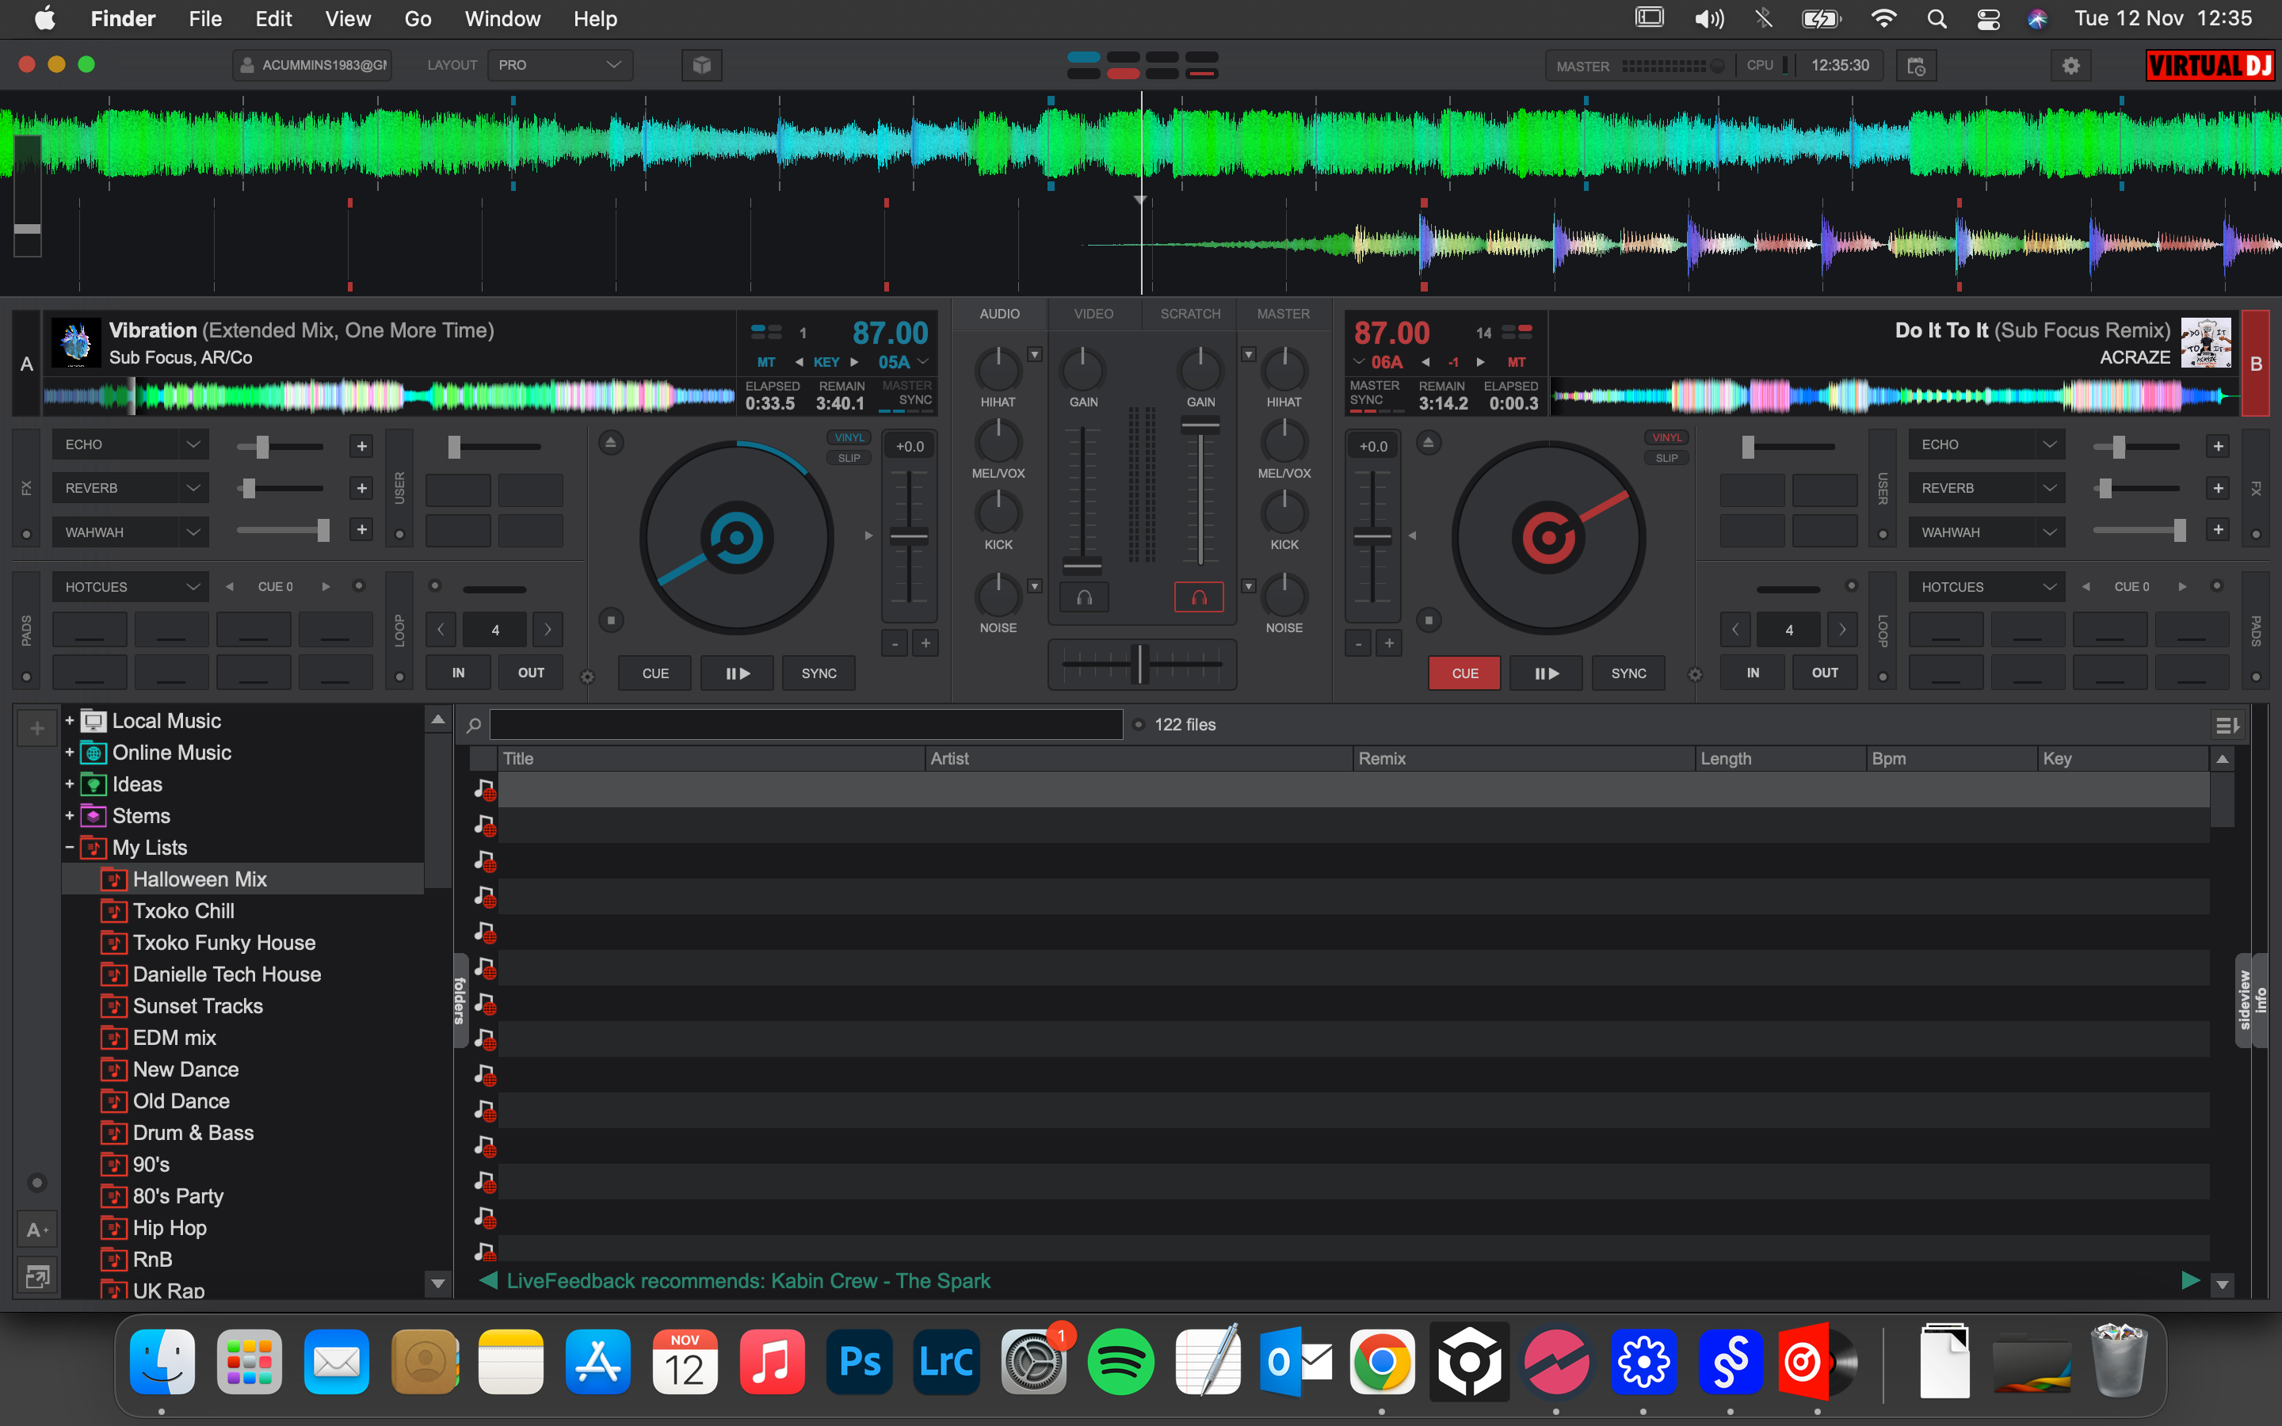
Task: Expand the Local Music folder
Action: 69,721
